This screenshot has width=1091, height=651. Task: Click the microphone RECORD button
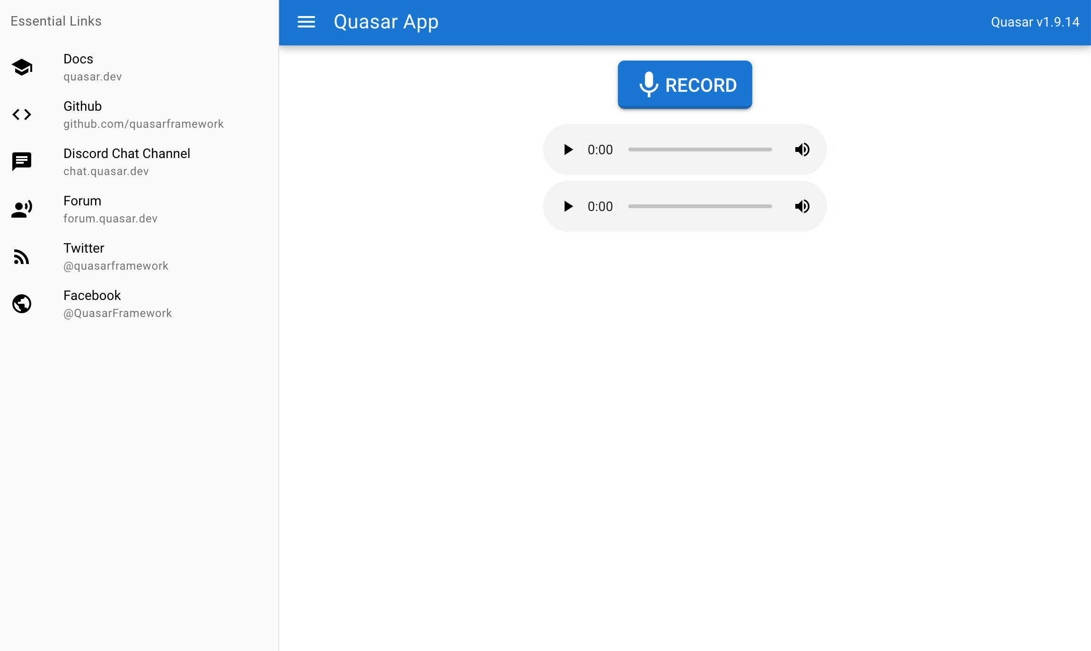pos(685,85)
